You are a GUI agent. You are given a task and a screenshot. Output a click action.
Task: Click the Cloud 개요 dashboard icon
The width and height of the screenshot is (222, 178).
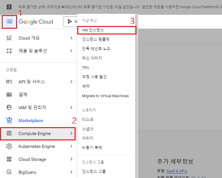tap(9, 38)
